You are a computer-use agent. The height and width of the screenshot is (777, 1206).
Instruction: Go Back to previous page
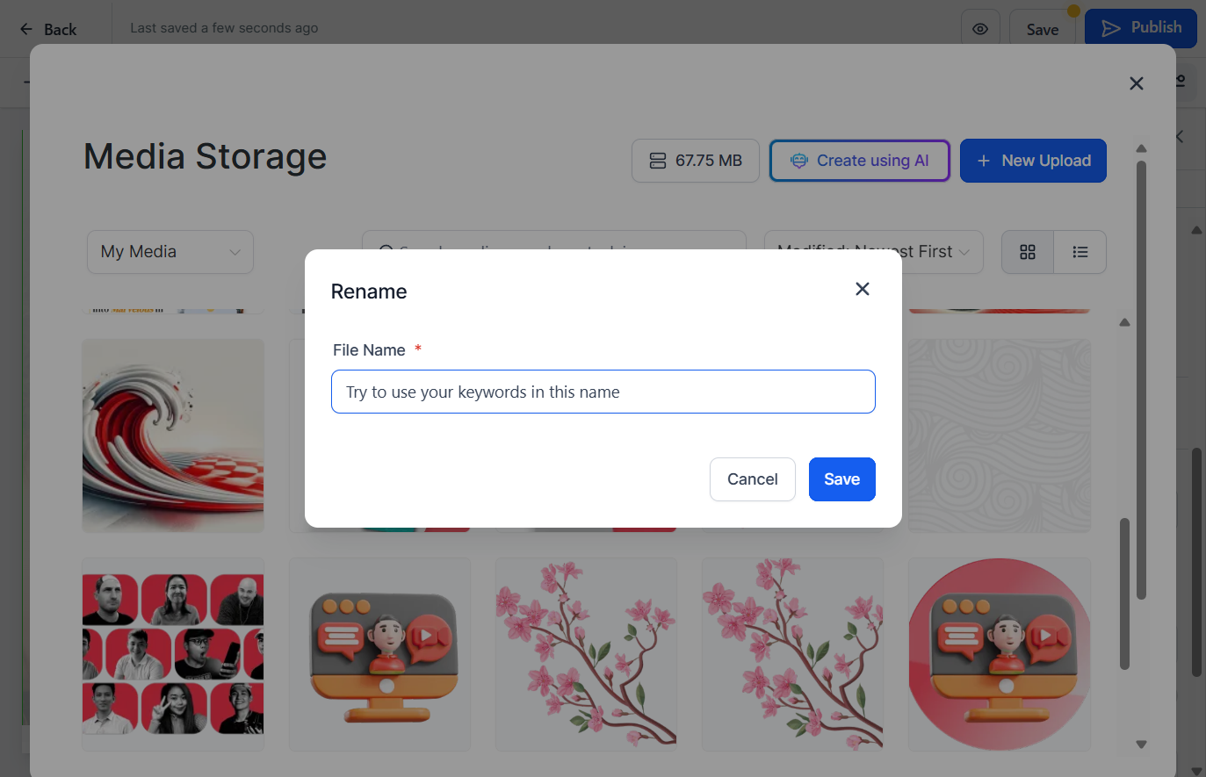(x=48, y=29)
